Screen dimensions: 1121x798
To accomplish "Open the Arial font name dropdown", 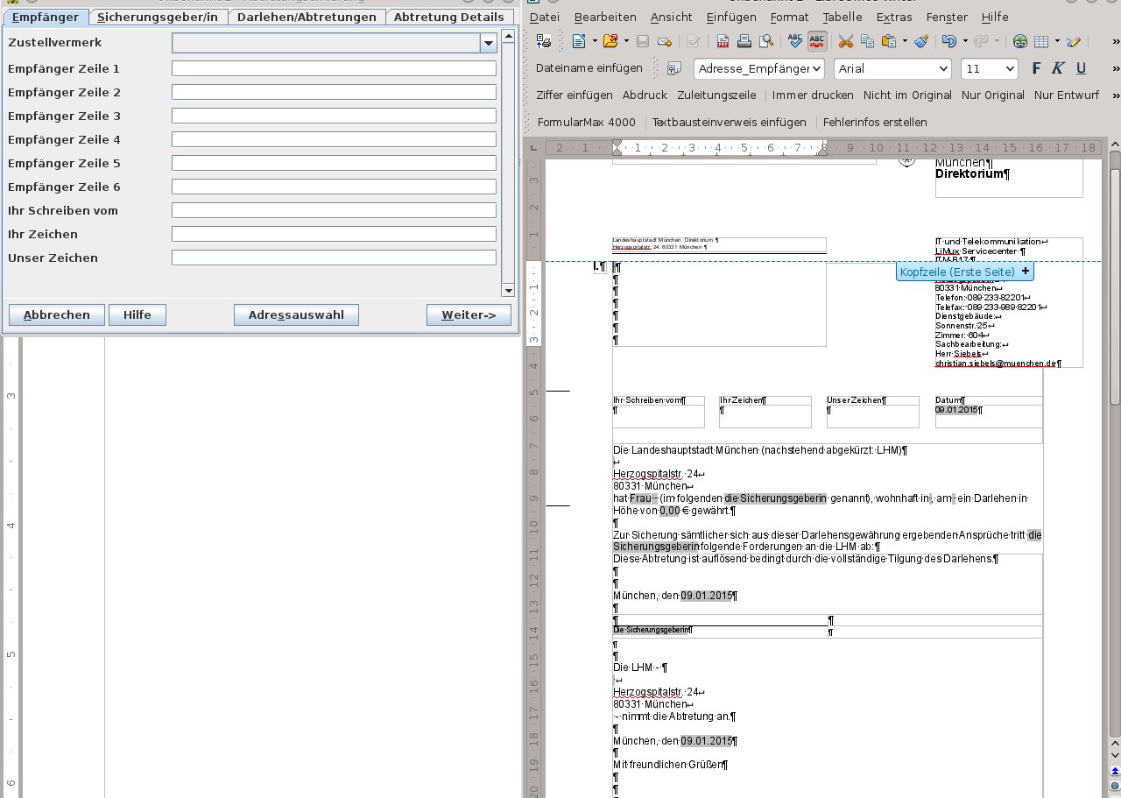I will 945,68.
